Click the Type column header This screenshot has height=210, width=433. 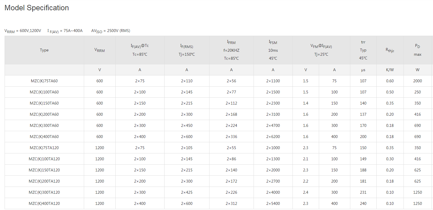click(x=44, y=50)
